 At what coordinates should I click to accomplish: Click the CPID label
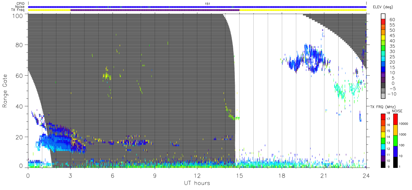[x=21, y=4]
